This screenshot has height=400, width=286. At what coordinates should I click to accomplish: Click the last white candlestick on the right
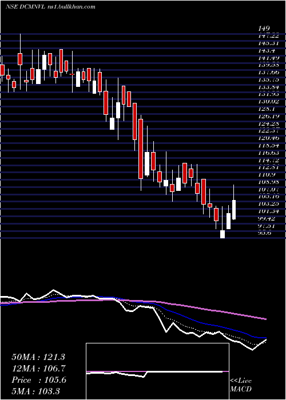233,210
